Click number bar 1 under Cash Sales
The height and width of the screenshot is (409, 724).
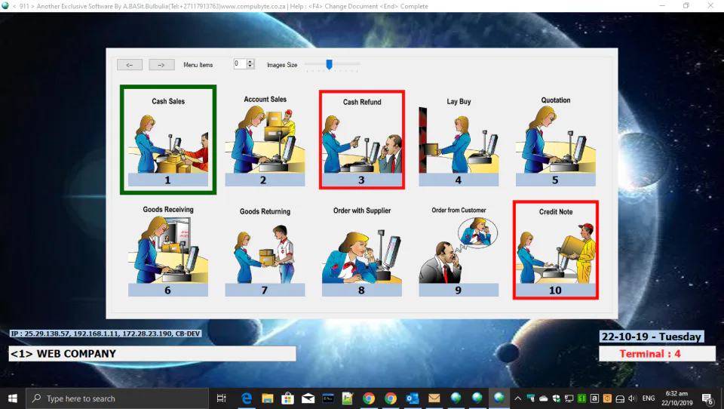168,180
